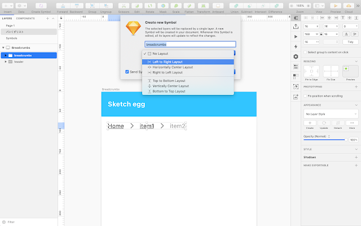
Task: Enable Fix position when scrolling
Action: pos(305,96)
